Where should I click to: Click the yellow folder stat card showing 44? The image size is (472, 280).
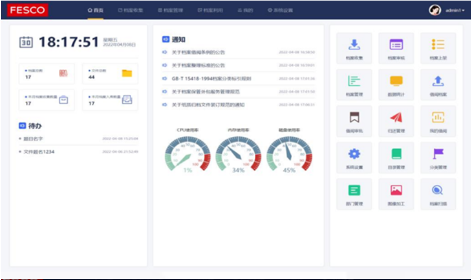coord(110,74)
